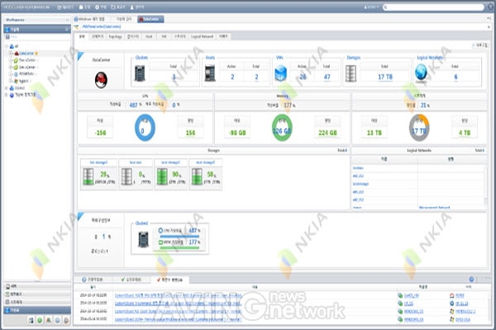Switch to the Topology tab
The width and height of the screenshot is (496, 330).
pos(115,36)
